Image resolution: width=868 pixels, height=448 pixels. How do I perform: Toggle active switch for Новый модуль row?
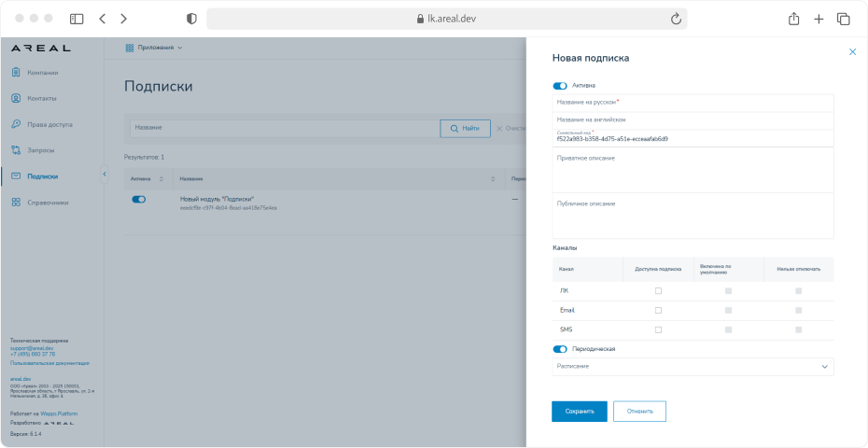pos(138,200)
